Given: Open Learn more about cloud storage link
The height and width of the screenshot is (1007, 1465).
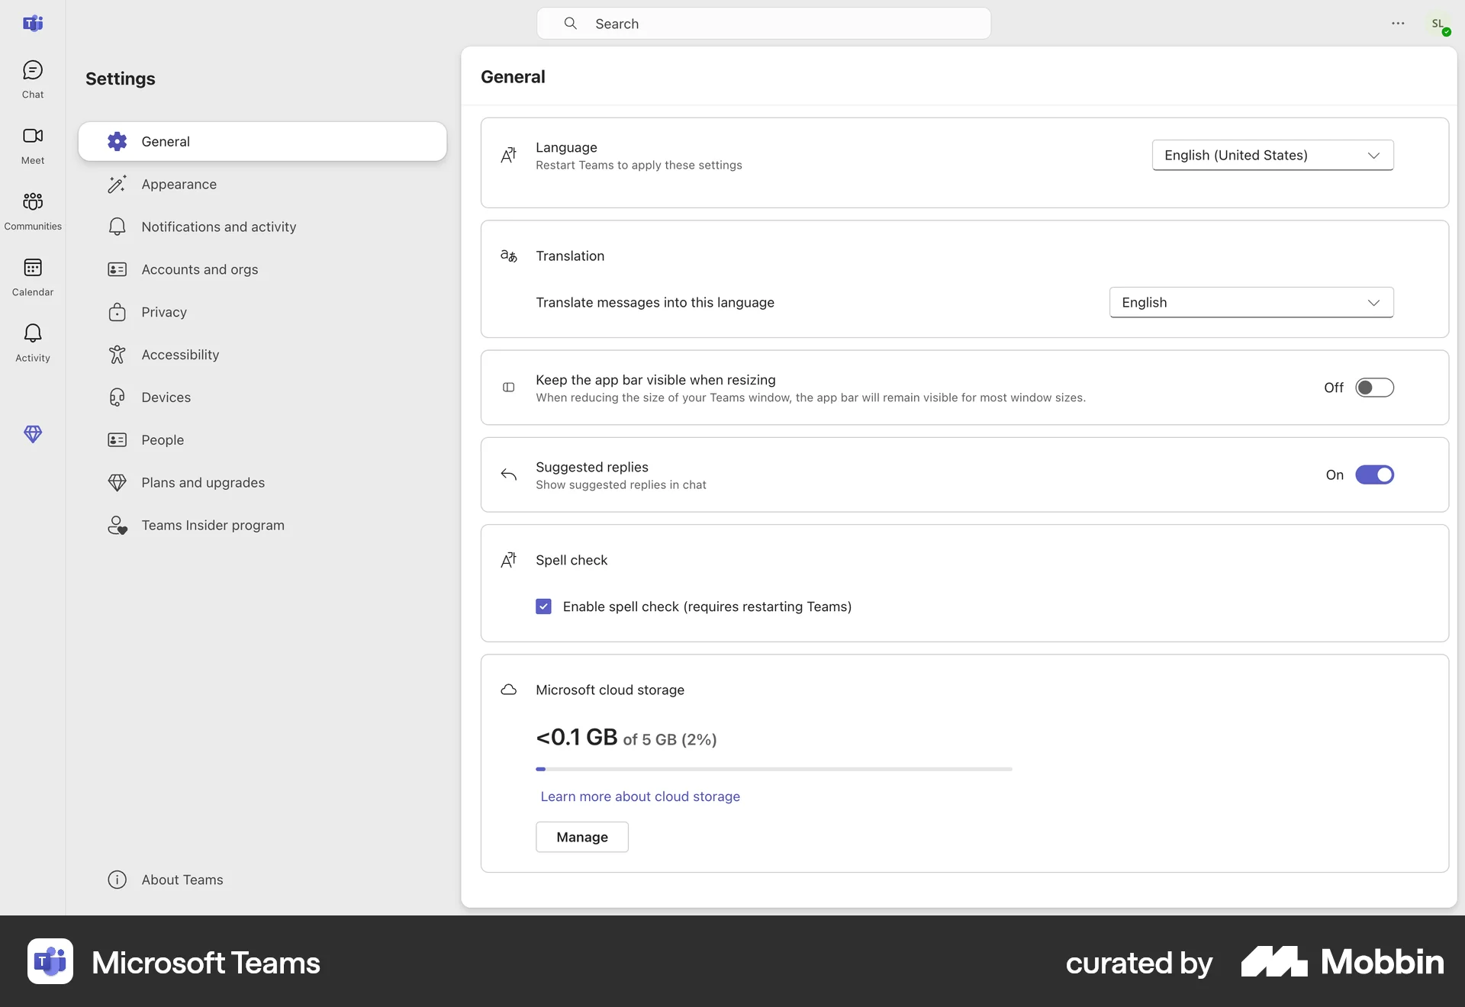Looking at the screenshot, I should [x=639, y=796].
